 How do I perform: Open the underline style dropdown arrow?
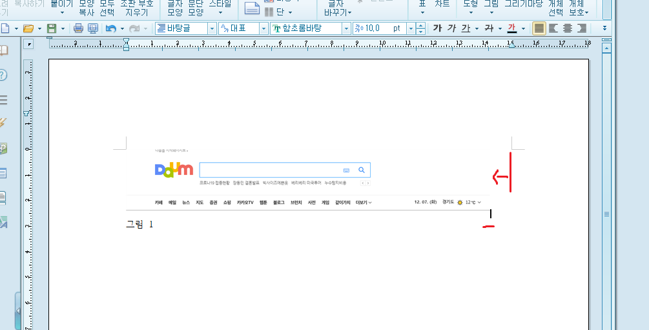(477, 28)
